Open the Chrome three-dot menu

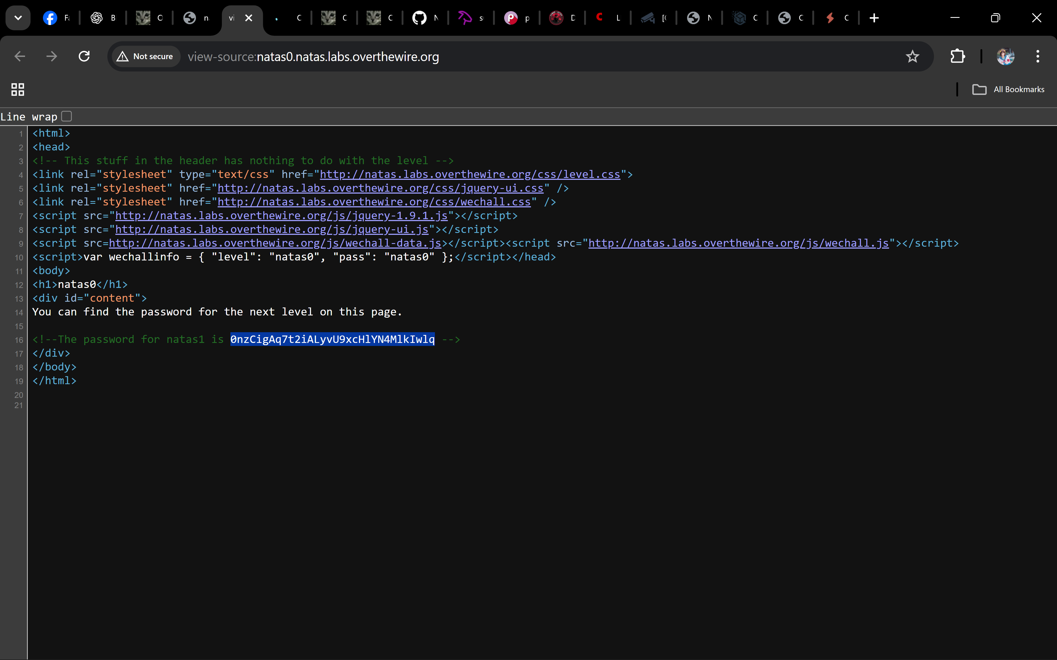click(1037, 56)
